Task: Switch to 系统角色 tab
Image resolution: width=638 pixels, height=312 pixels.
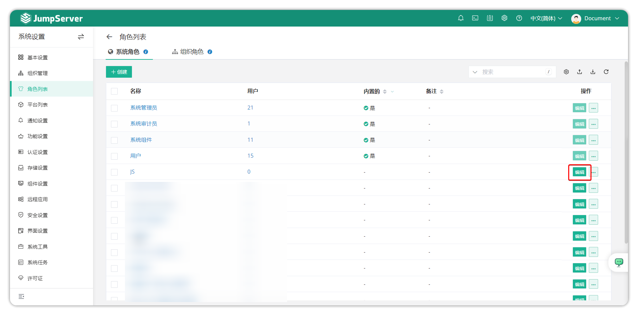Action: point(128,52)
